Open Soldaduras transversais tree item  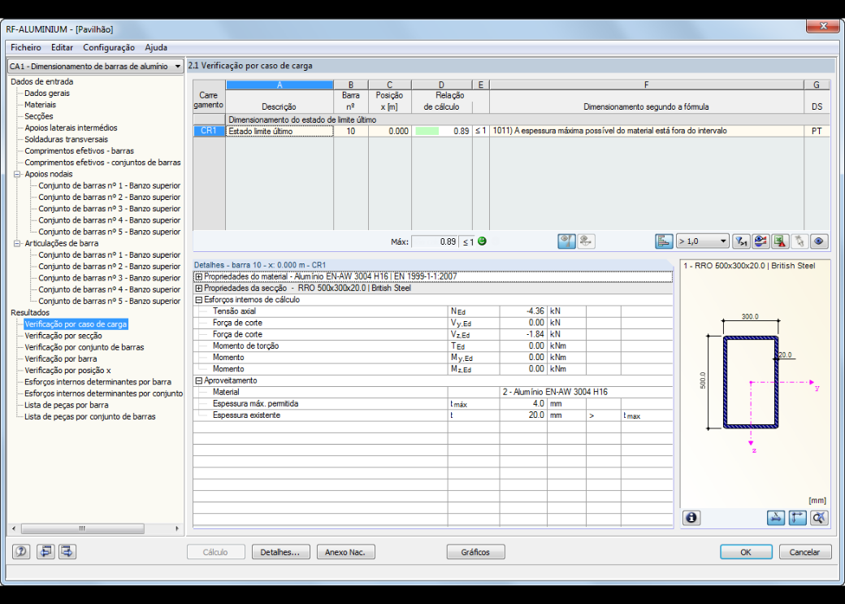(67, 139)
